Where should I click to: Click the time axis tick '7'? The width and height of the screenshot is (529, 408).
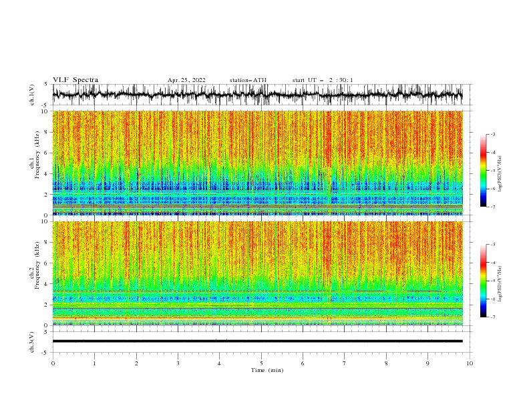(345, 363)
